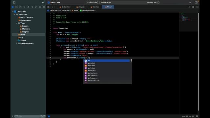Open the Test navigator diamond icon

pos(32,7)
